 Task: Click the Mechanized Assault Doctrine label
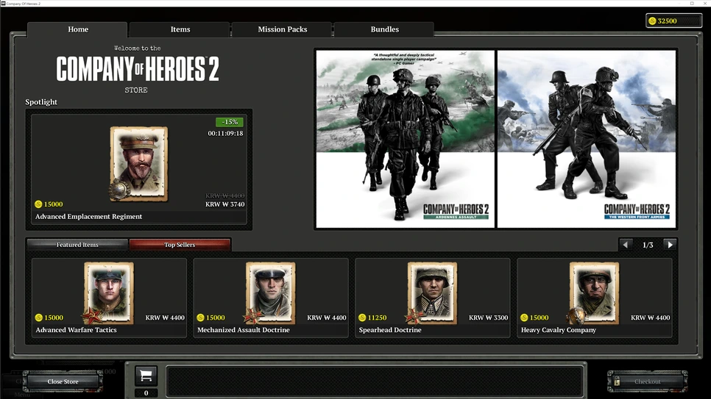(244, 330)
